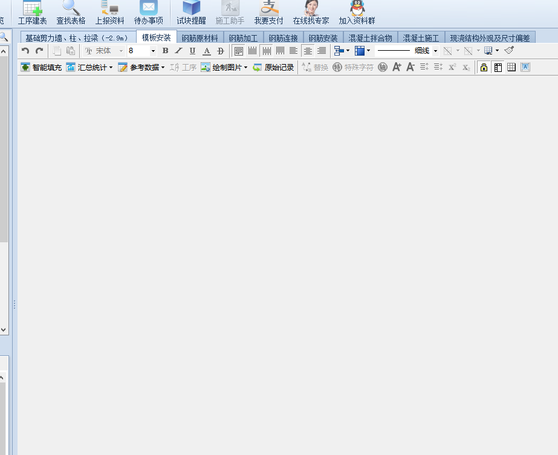Toggle bold text formatting

point(165,51)
